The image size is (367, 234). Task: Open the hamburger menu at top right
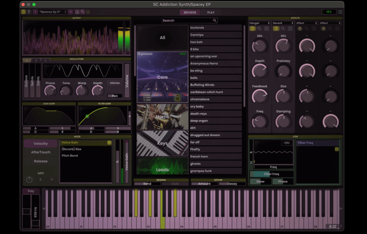coord(340,11)
